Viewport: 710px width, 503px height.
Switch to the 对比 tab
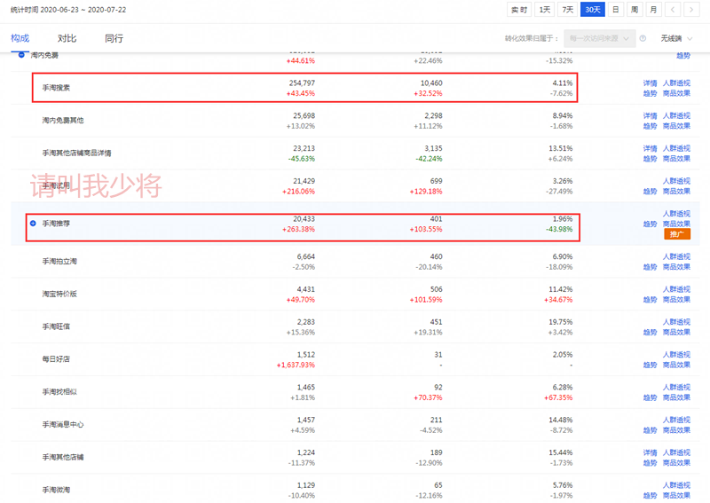[x=67, y=39]
